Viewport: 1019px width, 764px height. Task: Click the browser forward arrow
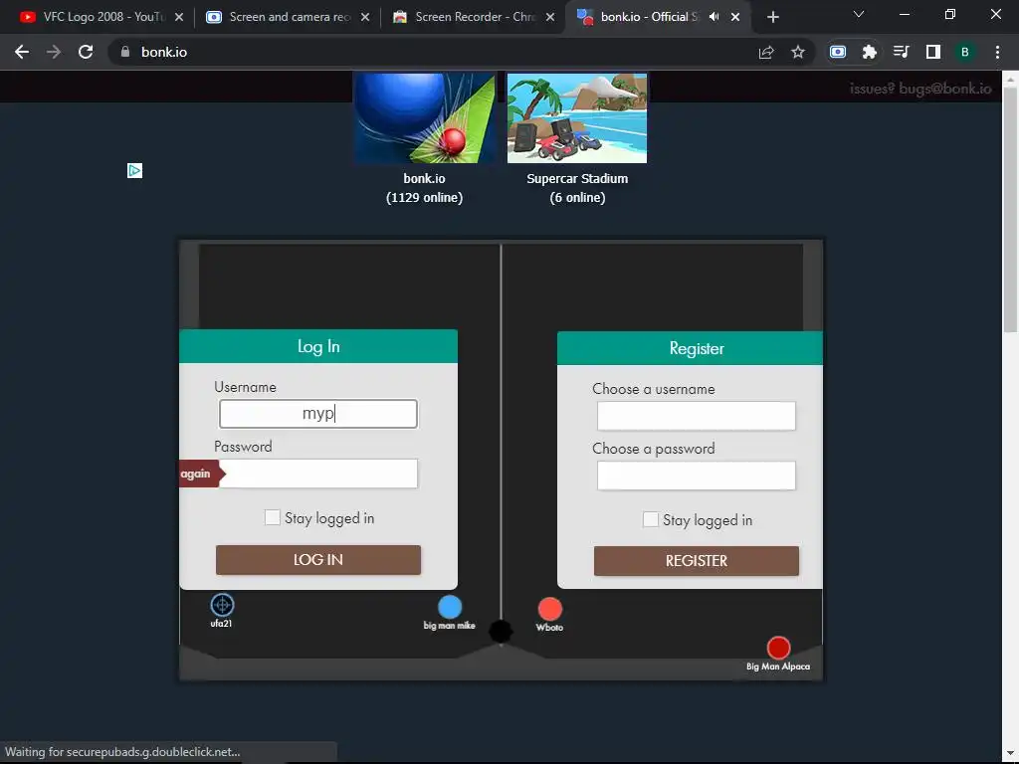point(54,52)
